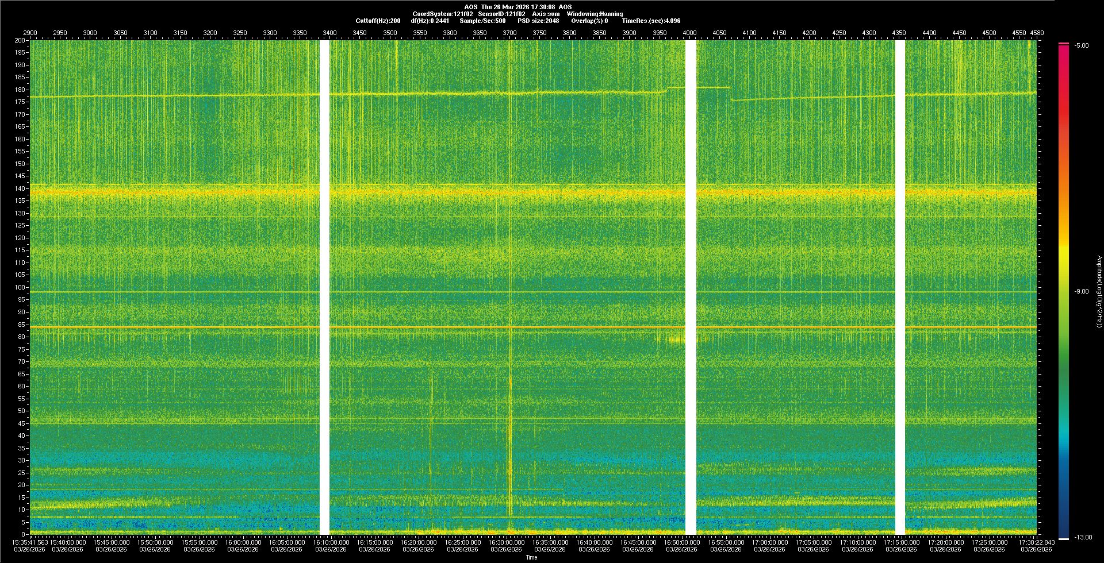The width and height of the screenshot is (1104, 563).
Task: Click the 3400 tick on the top axis
Action: [329, 33]
